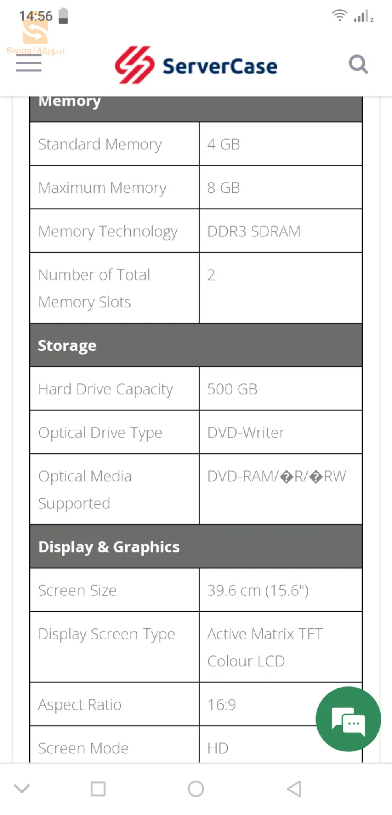392x815 pixels.
Task: Tap the ServerCase site name link
Action: tap(219, 65)
